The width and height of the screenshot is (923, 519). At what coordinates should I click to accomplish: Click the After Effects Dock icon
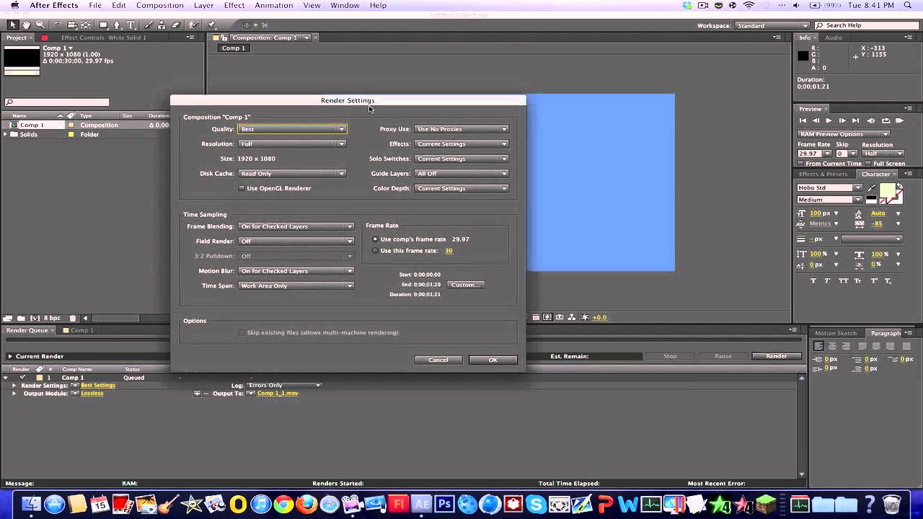[x=421, y=504]
